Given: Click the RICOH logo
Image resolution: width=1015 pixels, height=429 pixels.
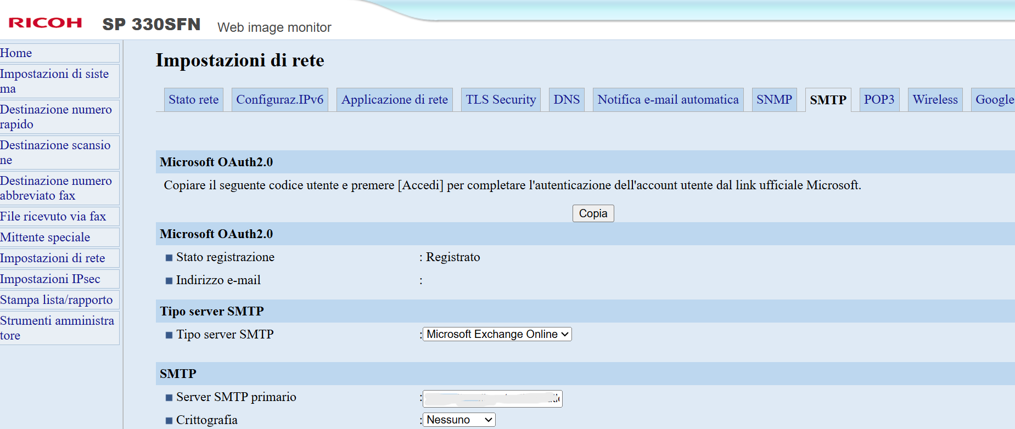Looking at the screenshot, I should point(45,23).
